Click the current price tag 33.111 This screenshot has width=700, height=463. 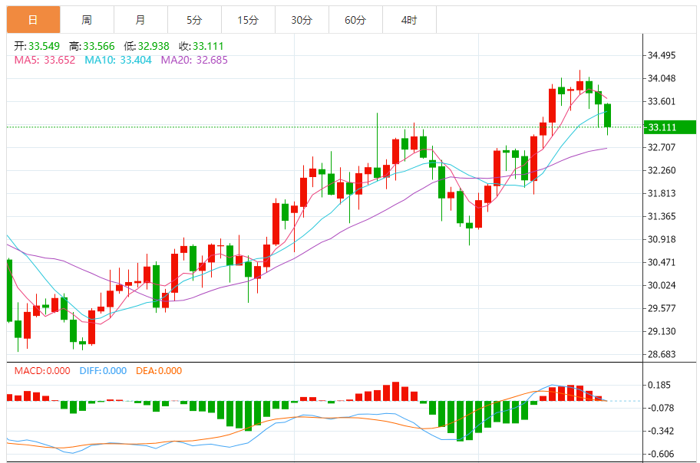[x=669, y=127]
